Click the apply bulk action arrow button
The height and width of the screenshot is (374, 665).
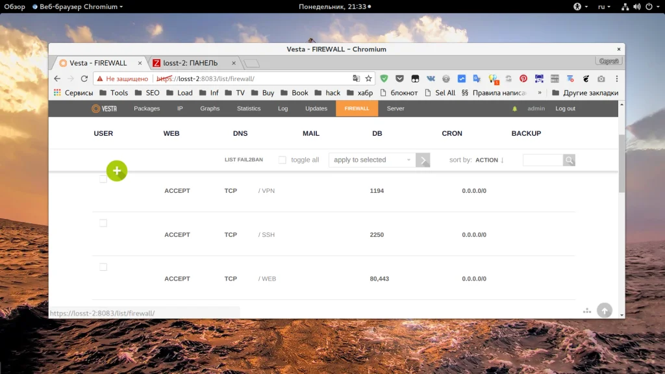pos(423,160)
